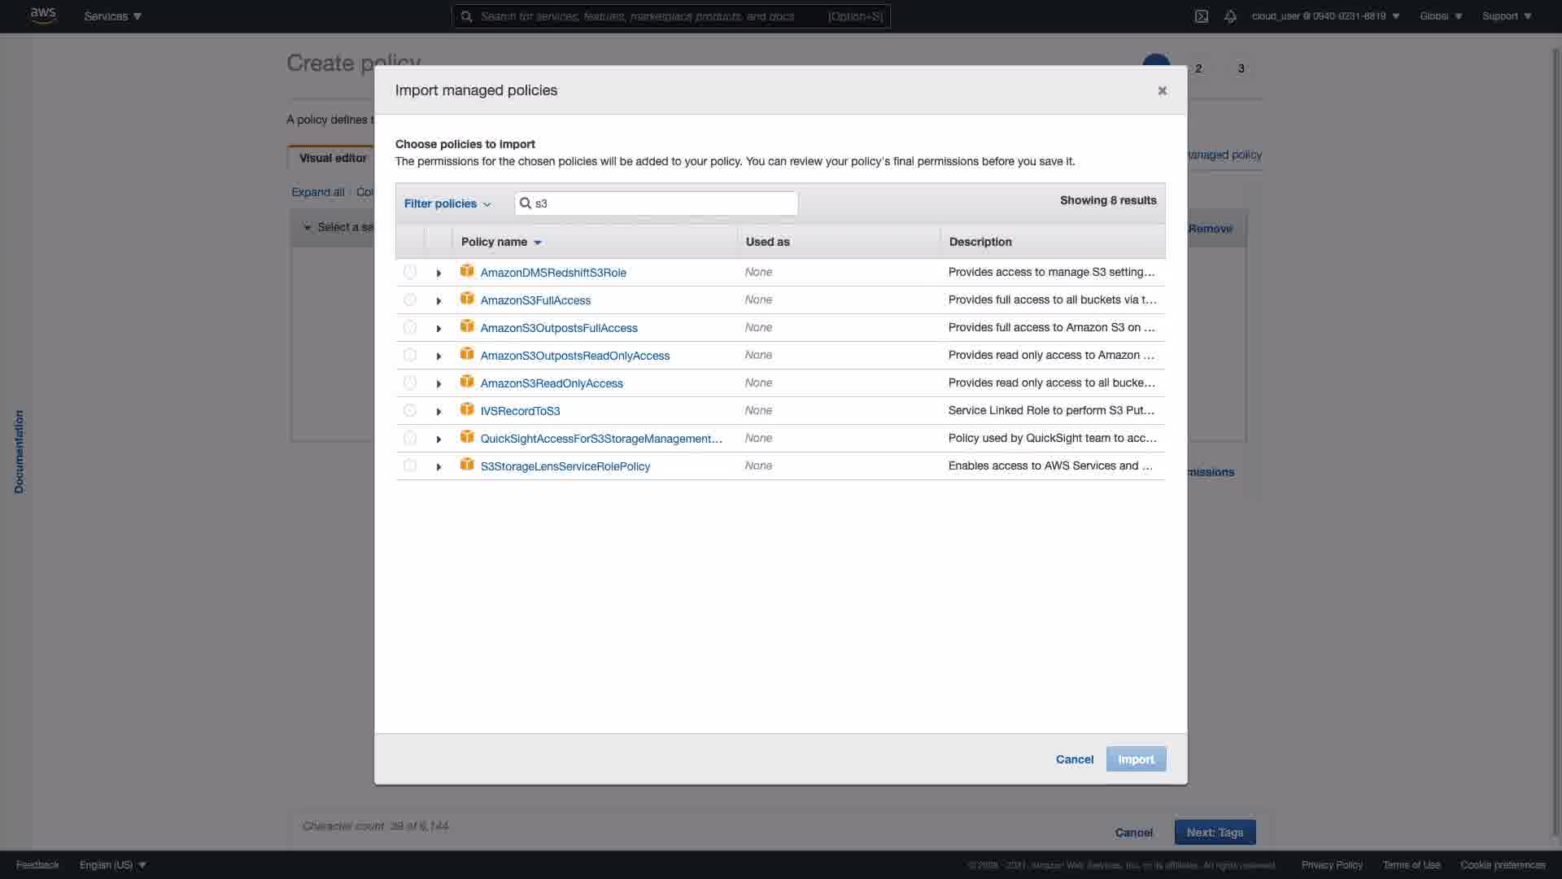Viewport: 1562px width, 879px height.
Task: Click the search magnifier icon in filter field
Action: (526, 203)
